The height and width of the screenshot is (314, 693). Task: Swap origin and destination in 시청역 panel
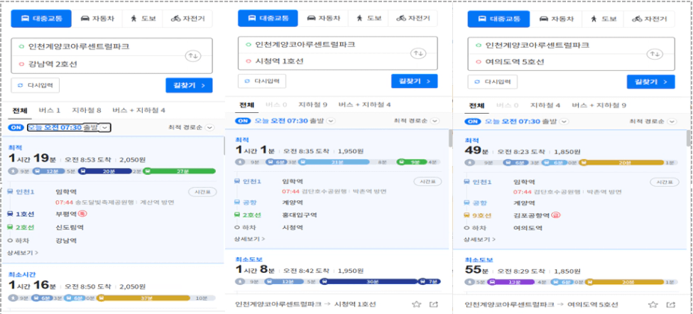[x=418, y=53]
